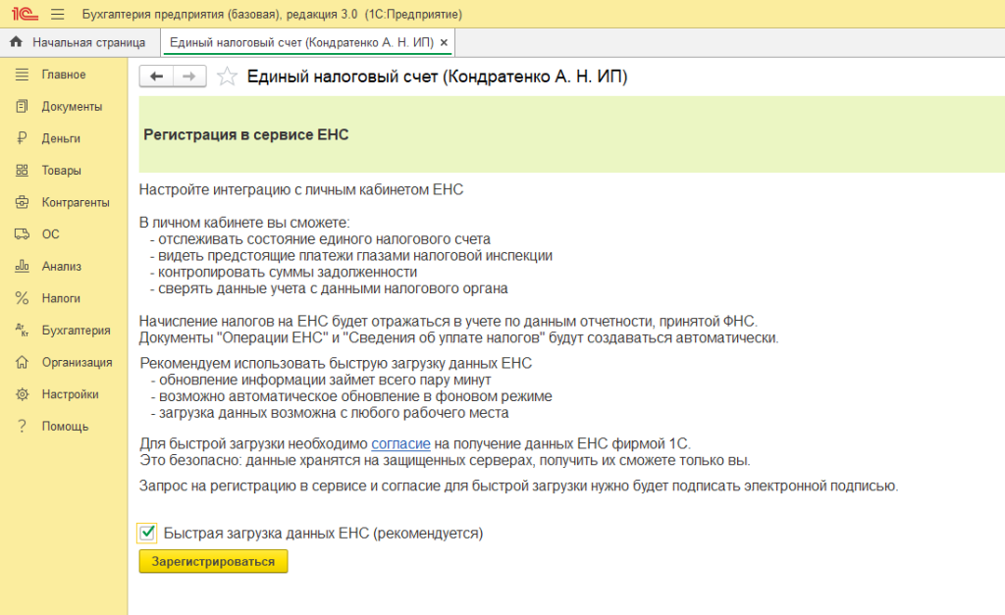Click the Налоги percent icon
Viewport: 1005px width, 615px height.
22,298
